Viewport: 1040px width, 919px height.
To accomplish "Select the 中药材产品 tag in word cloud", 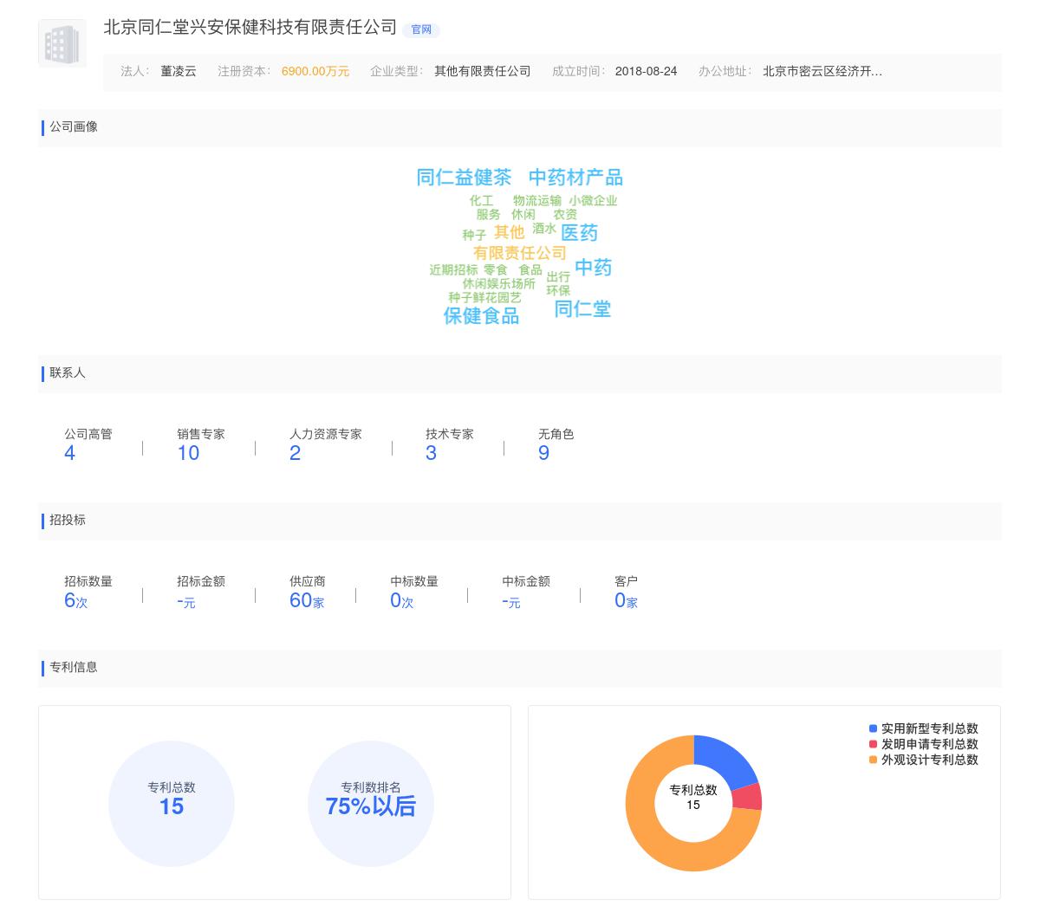I will (x=575, y=178).
